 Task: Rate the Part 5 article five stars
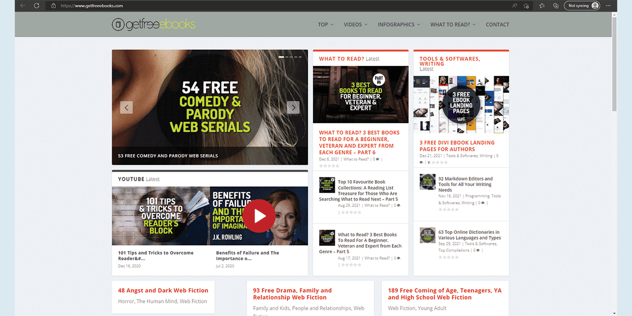[359, 264]
